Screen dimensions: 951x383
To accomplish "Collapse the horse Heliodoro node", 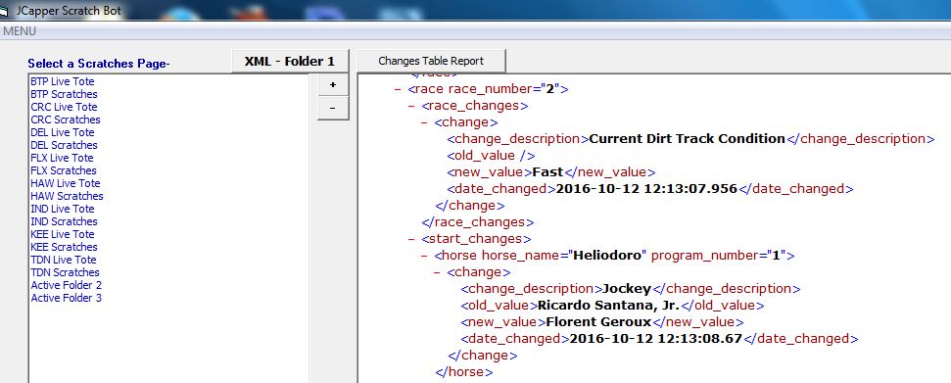I will click(x=424, y=256).
